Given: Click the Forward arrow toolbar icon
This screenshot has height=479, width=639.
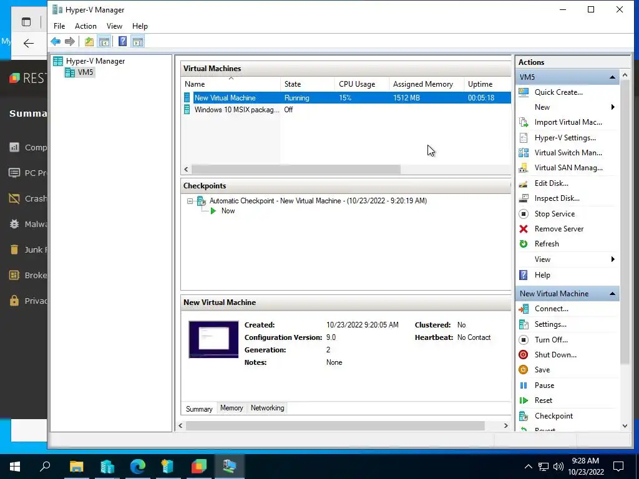Looking at the screenshot, I should coord(70,42).
